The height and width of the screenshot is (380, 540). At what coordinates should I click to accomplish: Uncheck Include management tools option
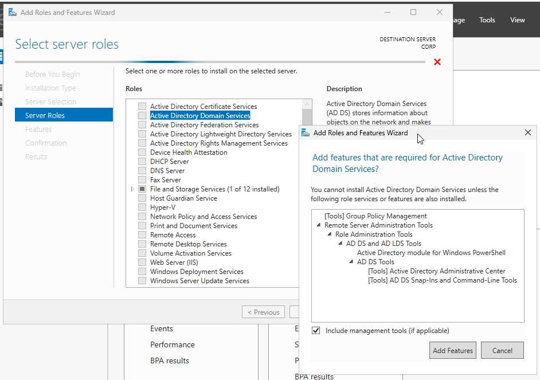[316, 331]
